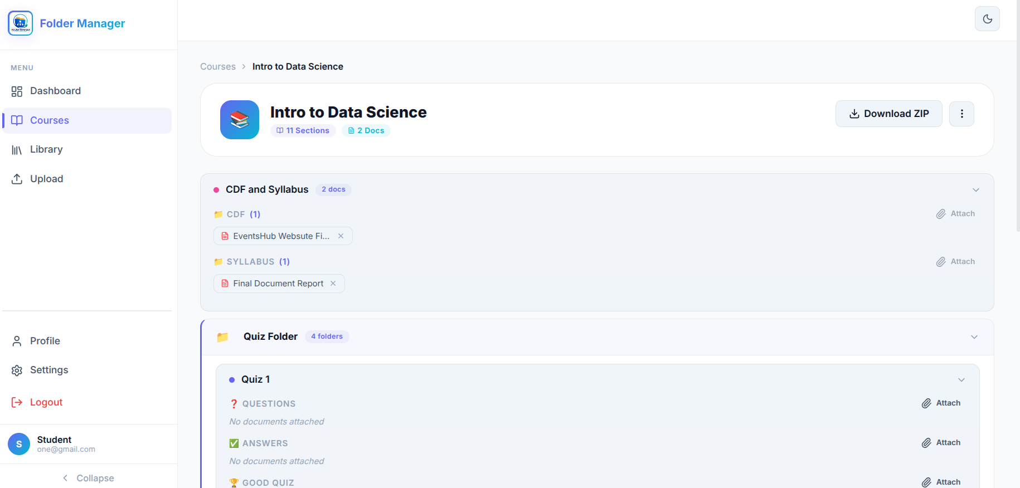Image resolution: width=1020 pixels, height=488 pixels.
Task: Click the 4 folders badge
Action: 327,336
